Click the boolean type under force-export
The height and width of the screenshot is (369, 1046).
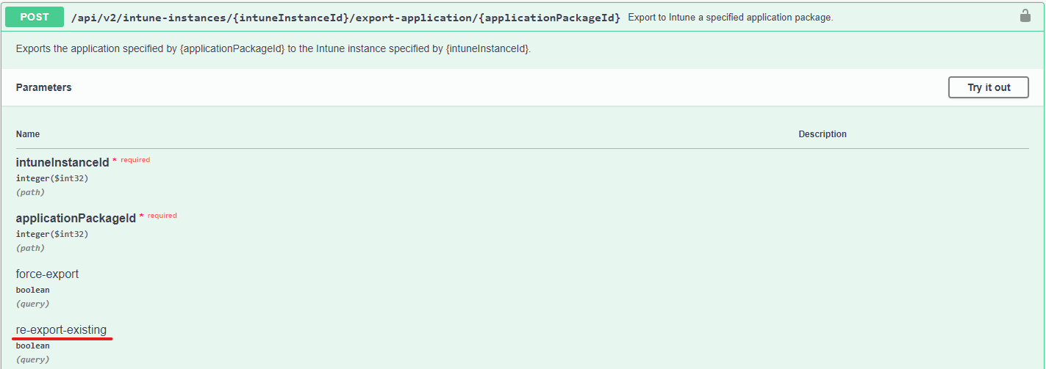tap(32, 290)
